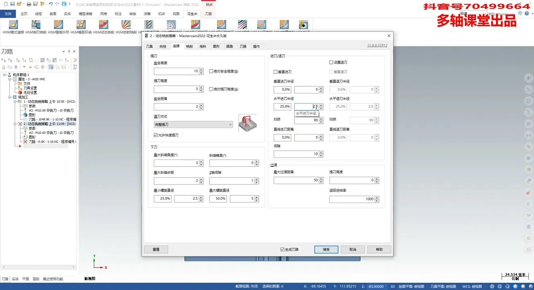Select the HSM放射铣削 ribbon icon
The width and height of the screenshot is (534, 290).
click(126, 25)
